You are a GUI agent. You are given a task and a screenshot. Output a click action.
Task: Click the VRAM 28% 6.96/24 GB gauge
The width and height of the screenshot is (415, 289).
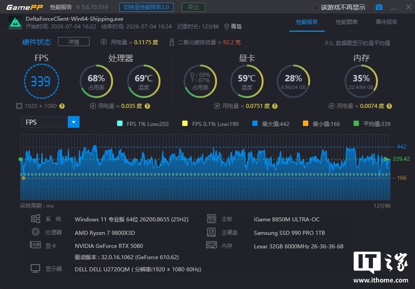pos(293,81)
